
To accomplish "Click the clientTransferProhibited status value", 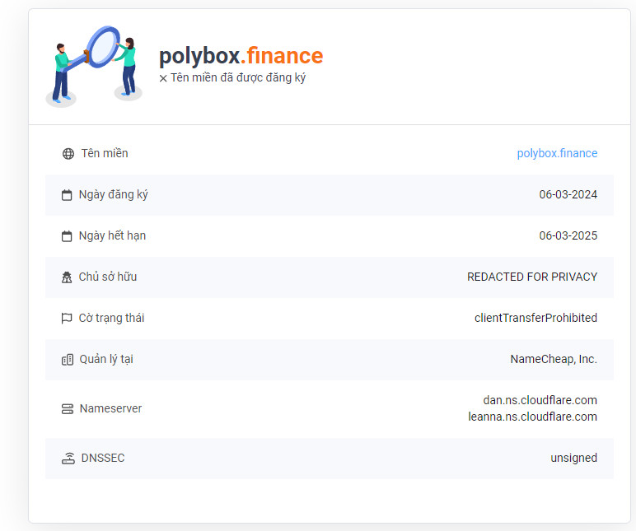I will pyautogui.click(x=535, y=318).
